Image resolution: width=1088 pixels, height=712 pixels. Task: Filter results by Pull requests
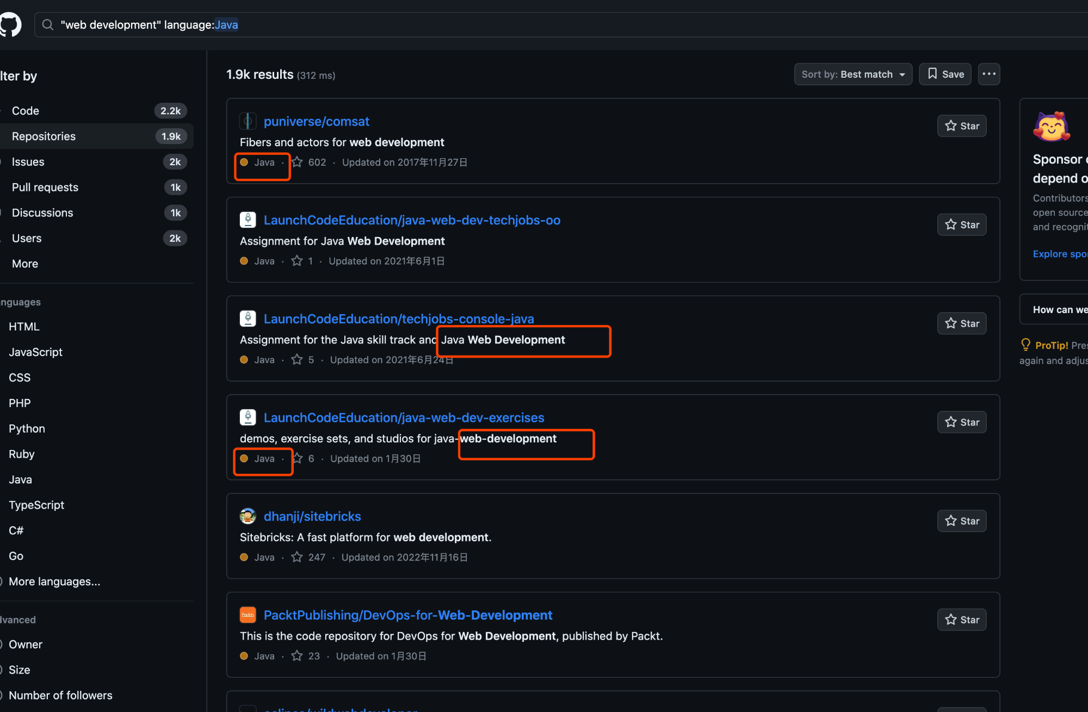coord(97,188)
